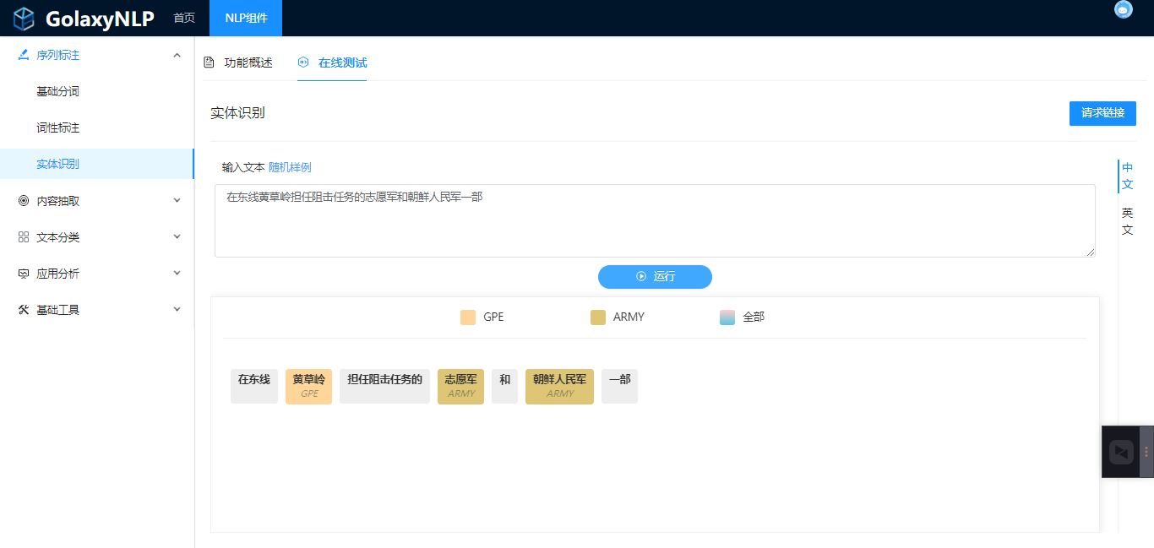
Task: Click the tools icon beside 基础工具
Action: 24,310
